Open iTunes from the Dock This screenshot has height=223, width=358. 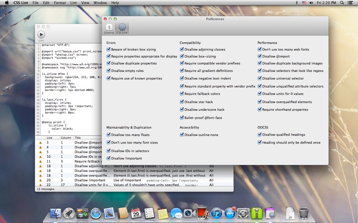click(x=217, y=213)
